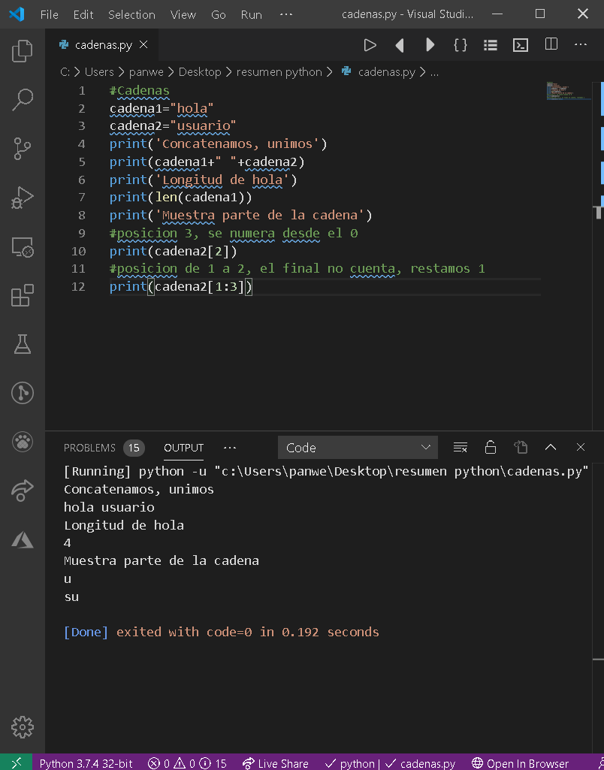Open errors and warnings status counter
The height and width of the screenshot is (770, 604).
[188, 763]
